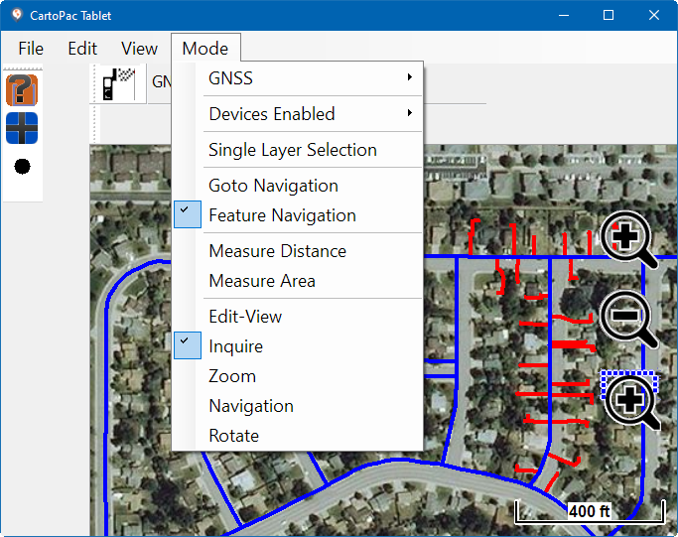Viewport: 678px width, 537px height.
Task: Open the Edit menu
Action: 82,49
